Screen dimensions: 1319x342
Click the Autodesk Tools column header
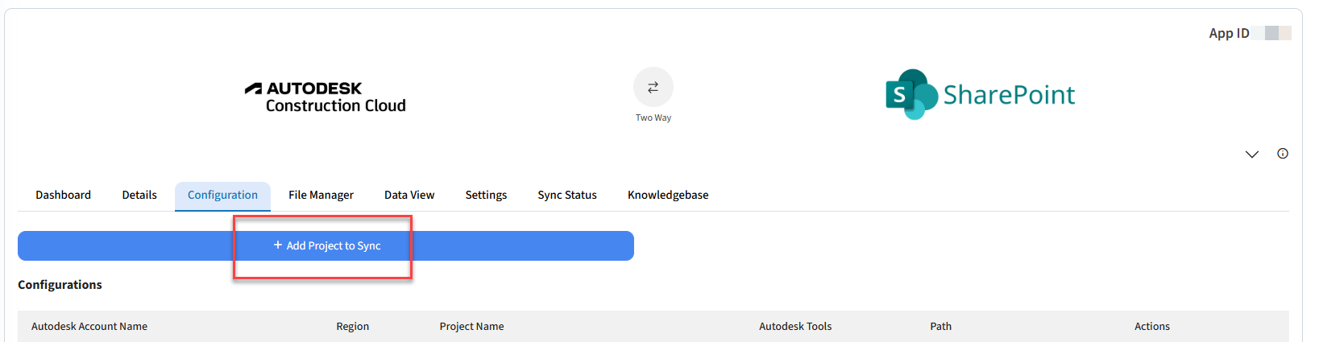tap(795, 326)
